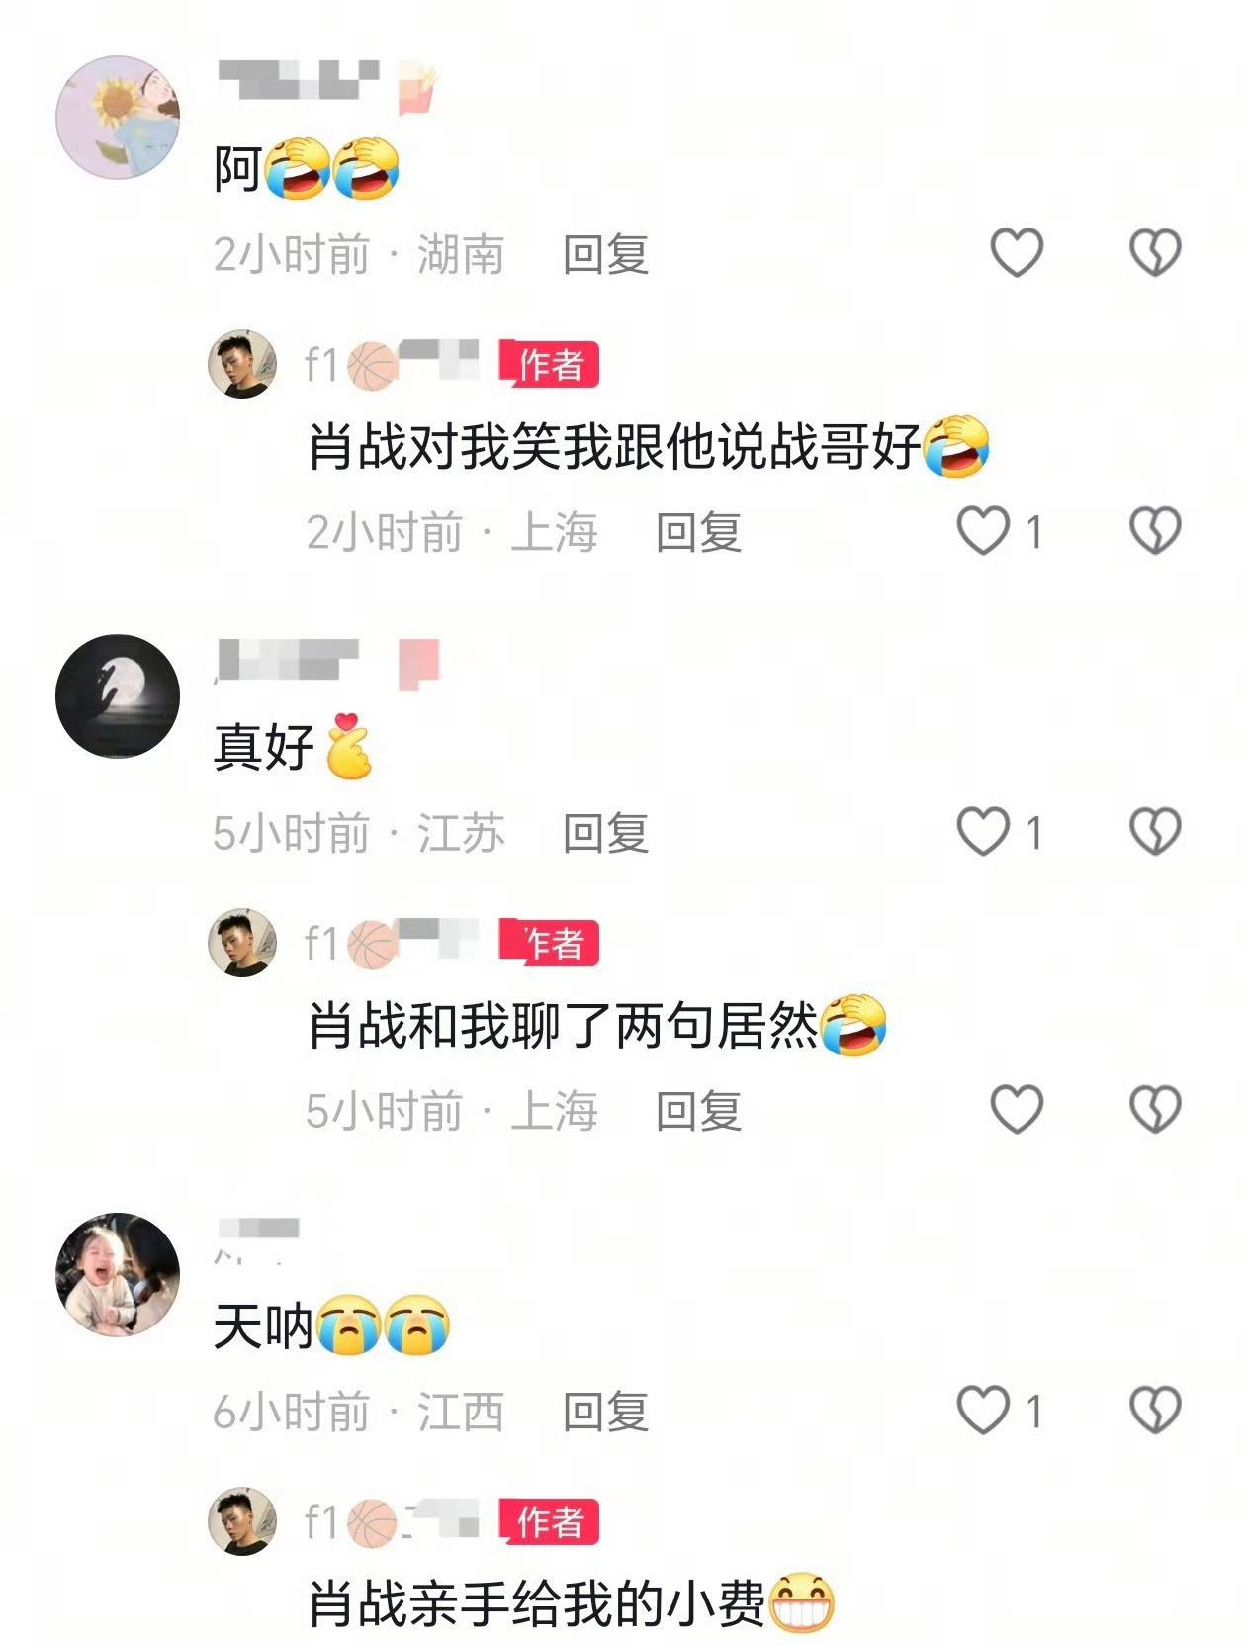Image resolution: width=1250 pixels, height=1645 pixels.
Task: Like author's reply 肖战和我聊了两句居然
Action: tap(1017, 1109)
